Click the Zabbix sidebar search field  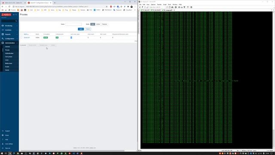(x=9, y=21)
